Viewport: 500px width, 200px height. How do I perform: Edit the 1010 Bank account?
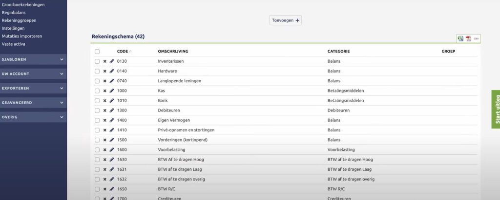tap(112, 101)
